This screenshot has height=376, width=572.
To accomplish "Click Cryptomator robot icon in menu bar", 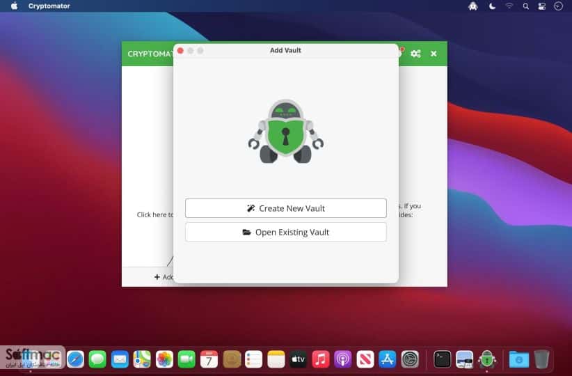I will (473, 6).
